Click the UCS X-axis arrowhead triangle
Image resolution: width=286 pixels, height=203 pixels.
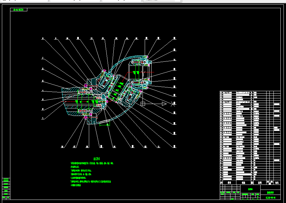pyautogui.click(x=164, y=104)
